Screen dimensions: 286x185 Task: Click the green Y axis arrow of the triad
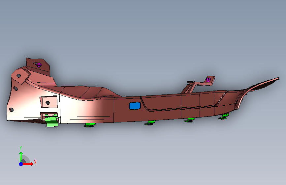coord(21,157)
